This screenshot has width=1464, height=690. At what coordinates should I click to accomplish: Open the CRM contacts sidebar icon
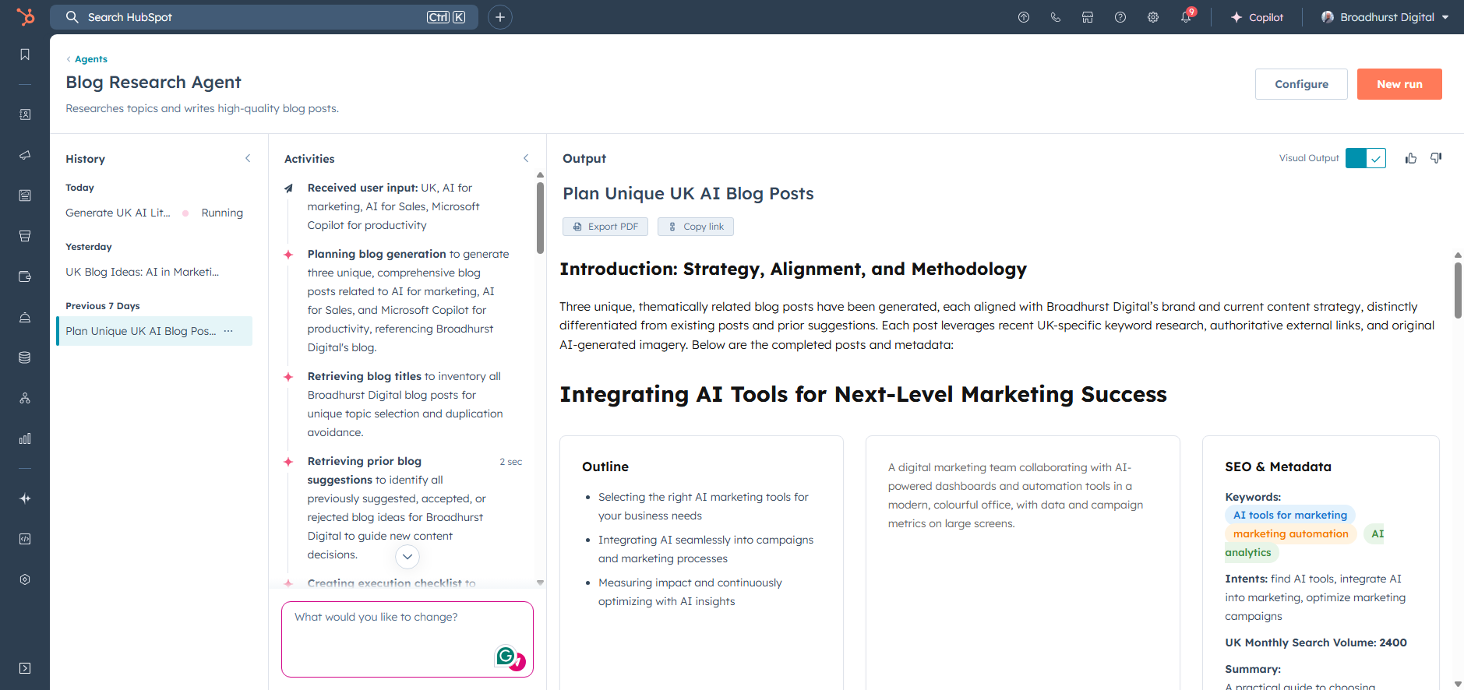pos(25,114)
